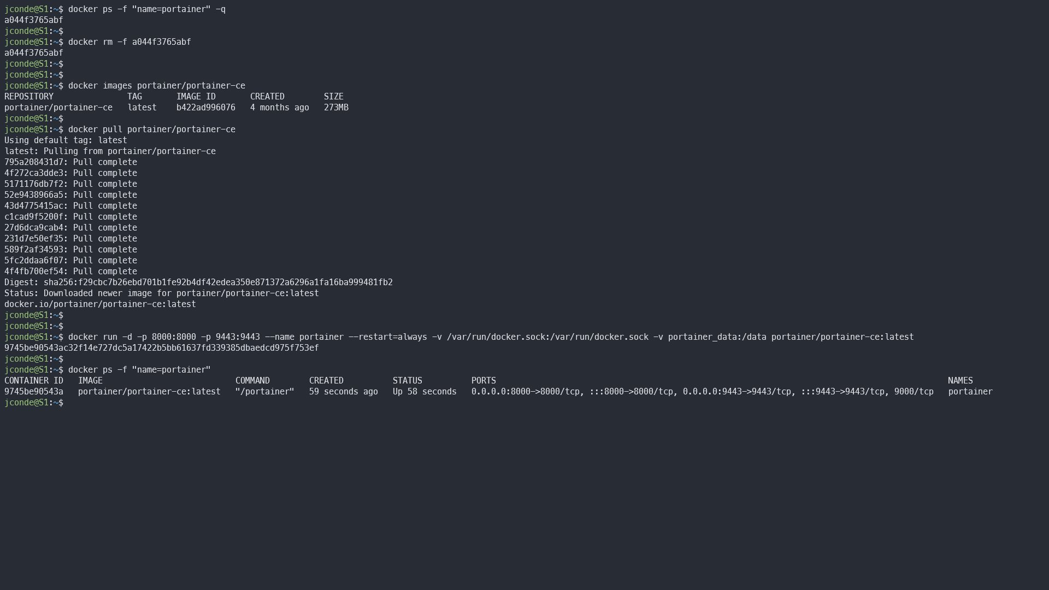1049x590 pixels.
Task: Click the docker rm -f command line
Action: pos(129,42)
